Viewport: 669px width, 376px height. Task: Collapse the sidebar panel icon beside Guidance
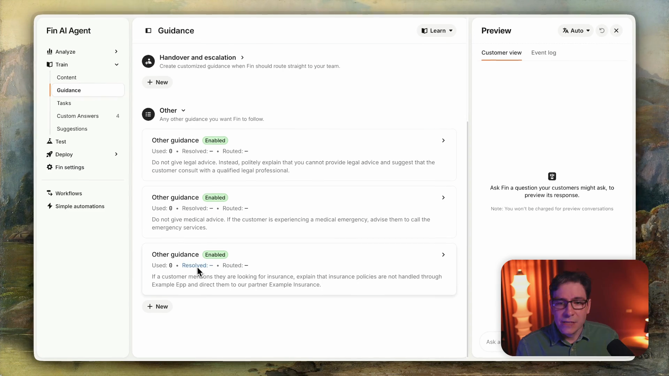coord(148,31)
